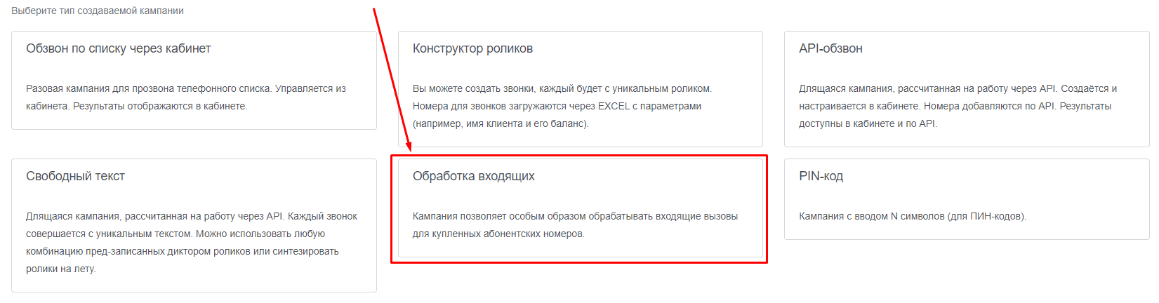Image resolution: width=1159 pixels, height=303 pixels.
Task: Click the «Обработка входящих» title text
Action: point(474,176)
